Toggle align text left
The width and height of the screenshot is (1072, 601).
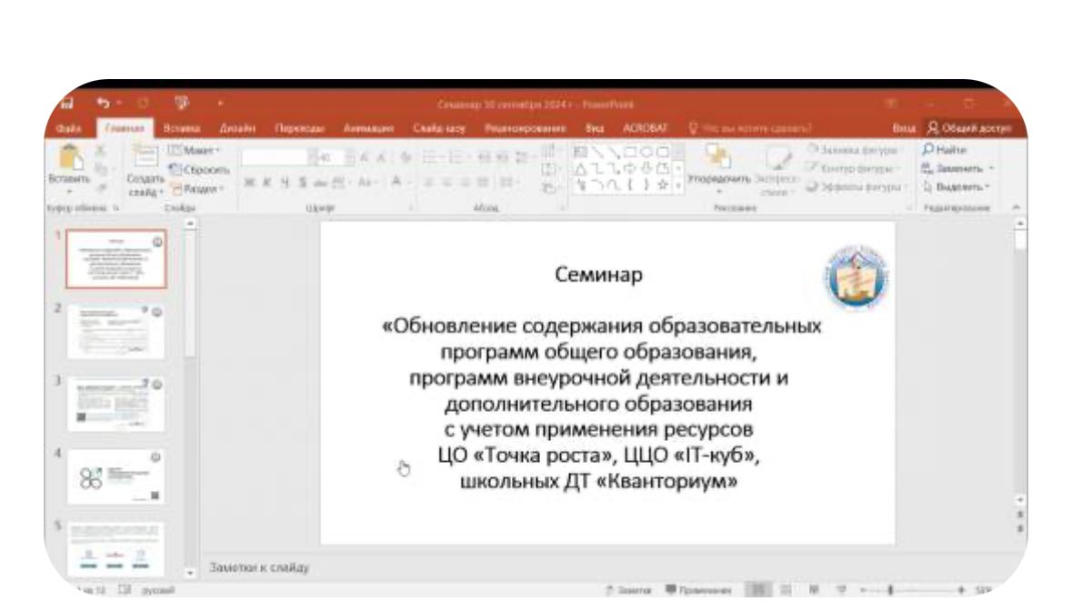(428, 183)
